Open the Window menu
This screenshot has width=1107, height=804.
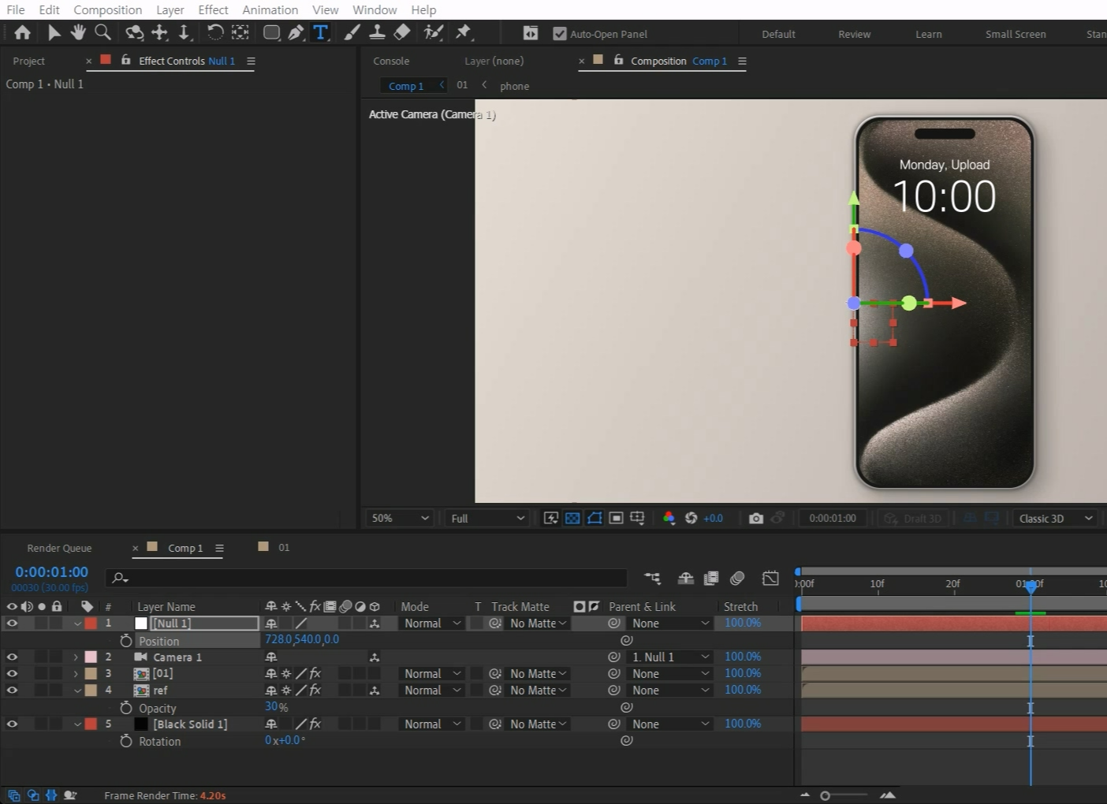coord(375,9)
